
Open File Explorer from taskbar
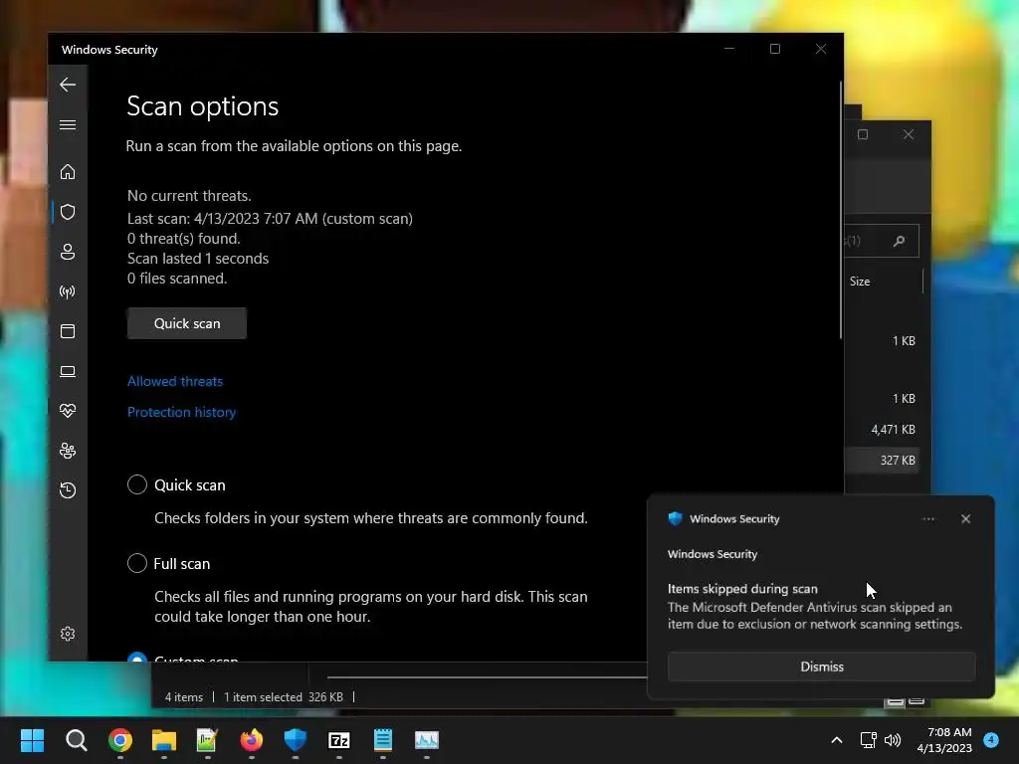[164, 740]
